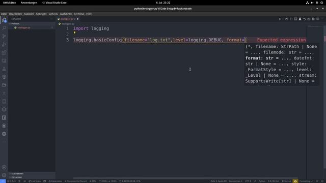Click the yellow eye icon in status bar
Screen dimensions: 326x183
point(295,181)
